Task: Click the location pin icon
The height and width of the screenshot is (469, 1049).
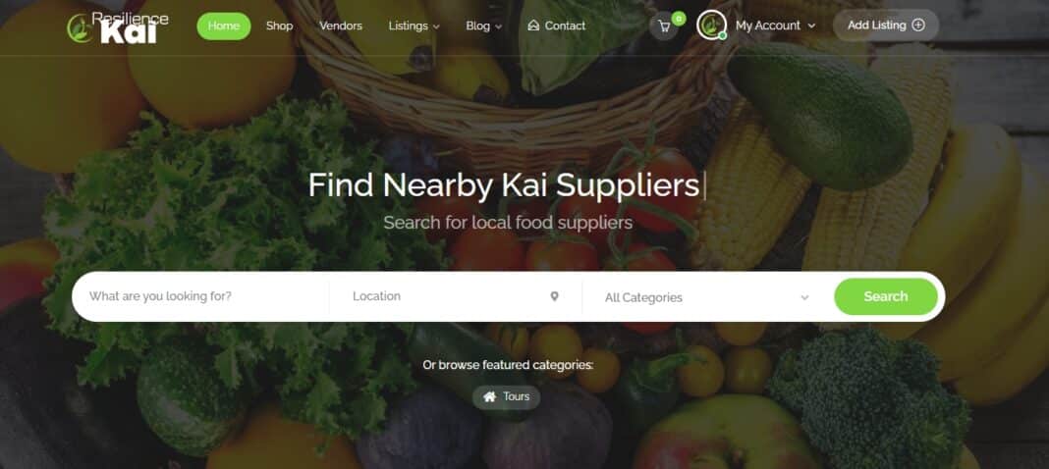Action: 554,296
